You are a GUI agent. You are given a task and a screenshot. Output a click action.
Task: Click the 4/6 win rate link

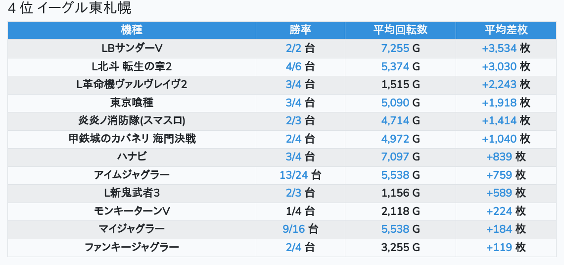[x=294, y=66]
